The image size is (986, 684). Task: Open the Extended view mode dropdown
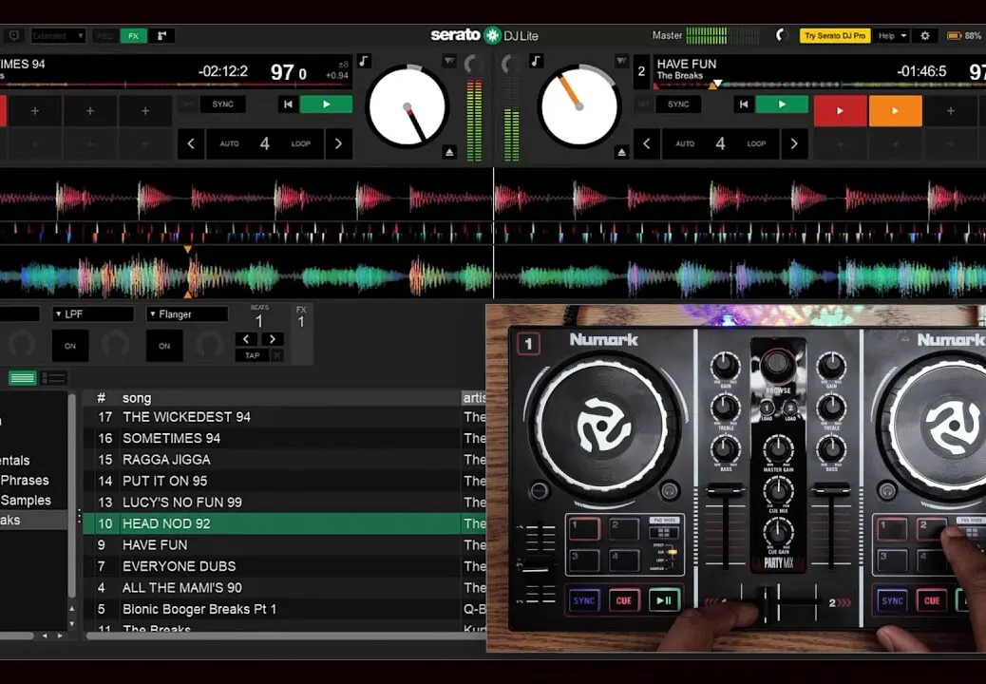[x=58, y=36]
